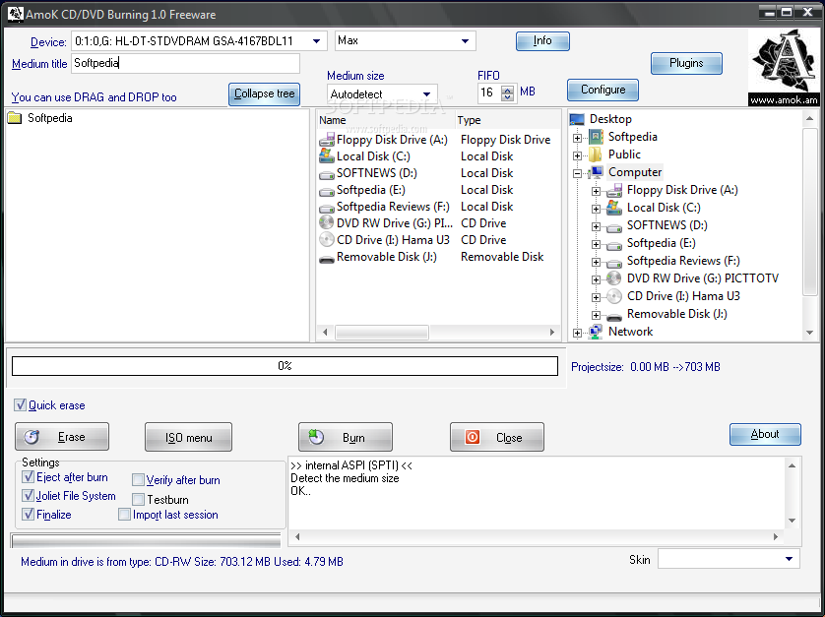Enable Verify after burn
825x617 pixels.
pyautogui.click(x=138, y=479)
